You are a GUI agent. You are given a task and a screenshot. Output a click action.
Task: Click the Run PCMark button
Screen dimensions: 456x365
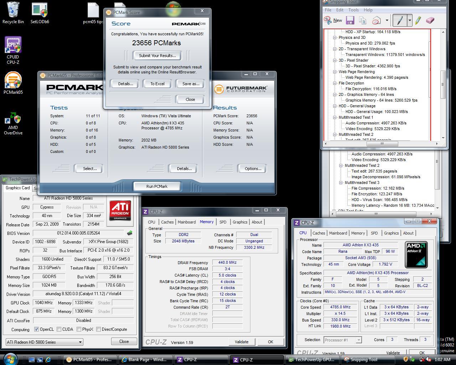[157, 186]
